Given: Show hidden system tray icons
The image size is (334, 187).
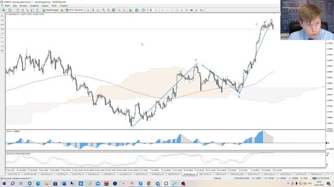Looking at the screenshot, I should 288,183.
